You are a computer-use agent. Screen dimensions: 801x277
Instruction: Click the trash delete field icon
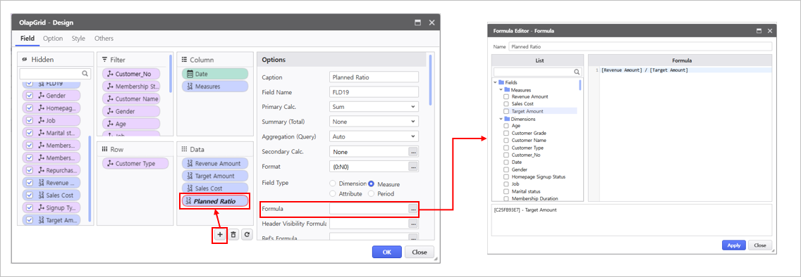pos(233,235)
